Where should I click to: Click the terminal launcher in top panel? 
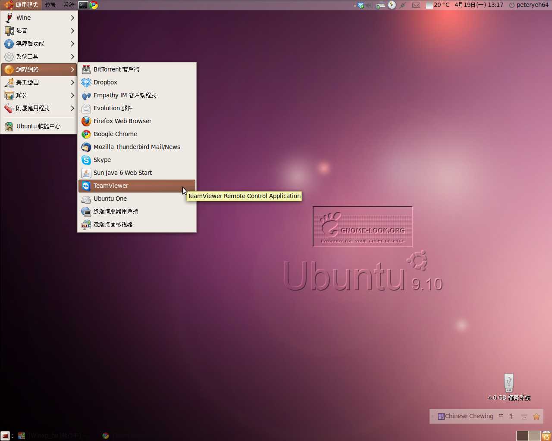83,5
